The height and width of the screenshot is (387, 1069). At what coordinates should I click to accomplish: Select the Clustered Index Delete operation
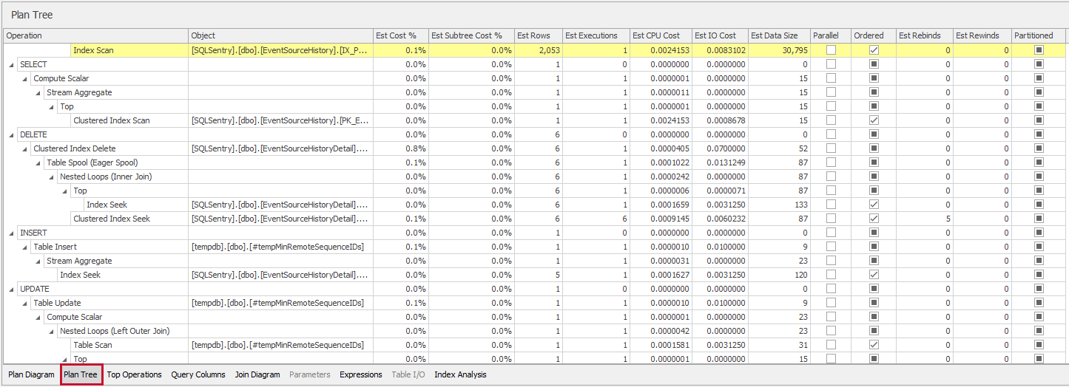point(75,148)
